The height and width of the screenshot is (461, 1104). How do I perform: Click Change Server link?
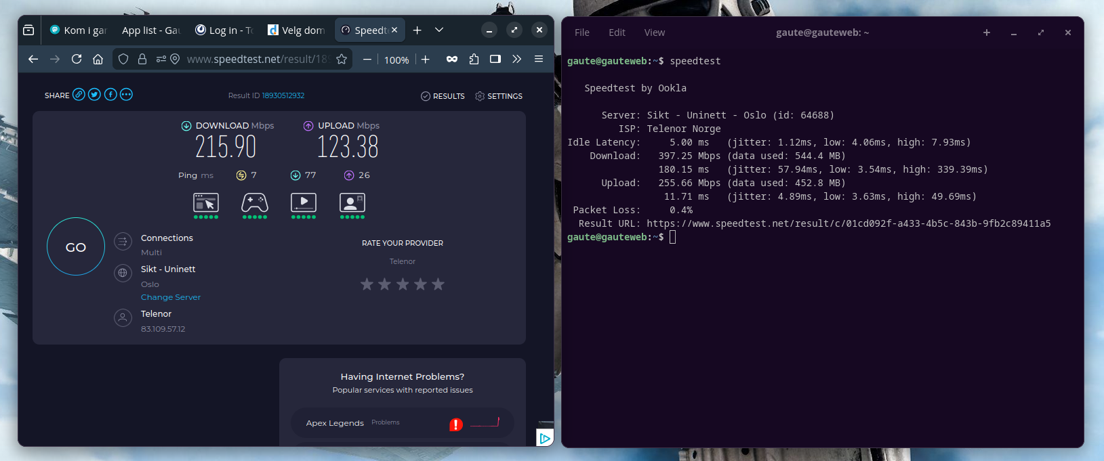click(x=171, y=297)
